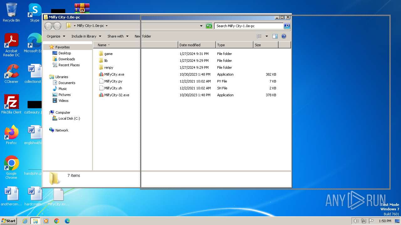
Task: Open the Pictures library
Action: click(65, 95)
